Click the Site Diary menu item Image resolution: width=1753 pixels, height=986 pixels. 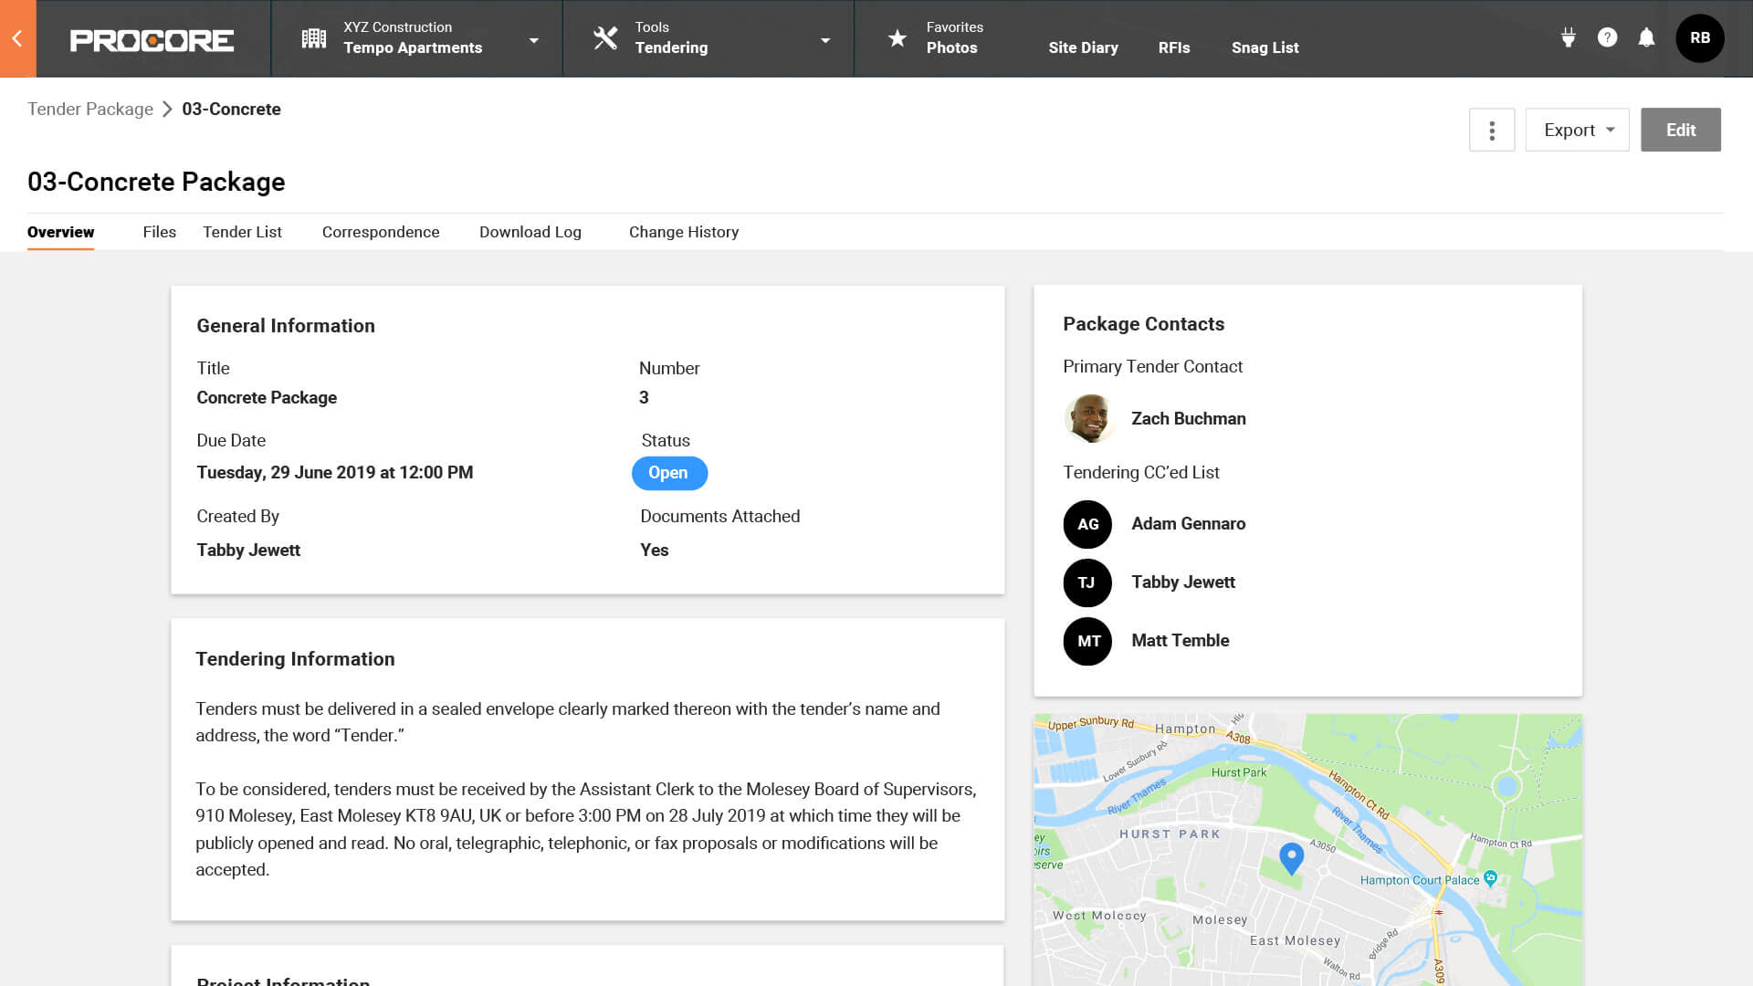[1082, 47]
